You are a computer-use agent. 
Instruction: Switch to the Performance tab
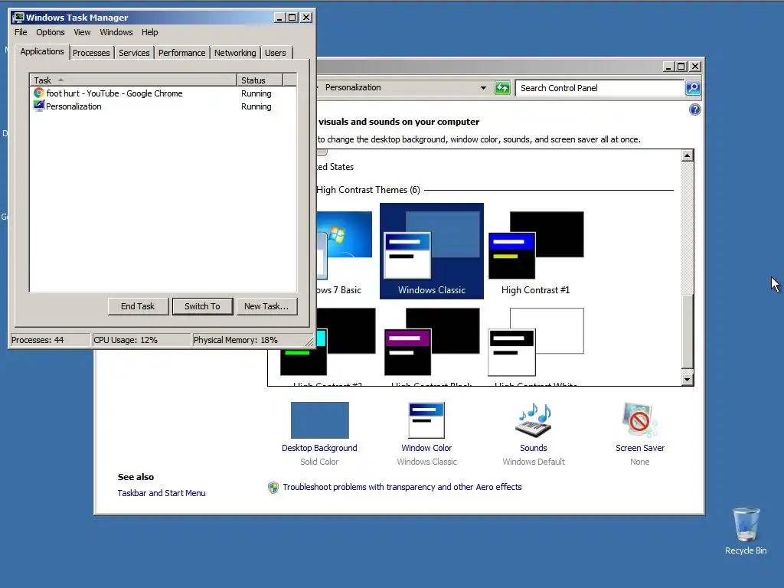click(181, 53)
